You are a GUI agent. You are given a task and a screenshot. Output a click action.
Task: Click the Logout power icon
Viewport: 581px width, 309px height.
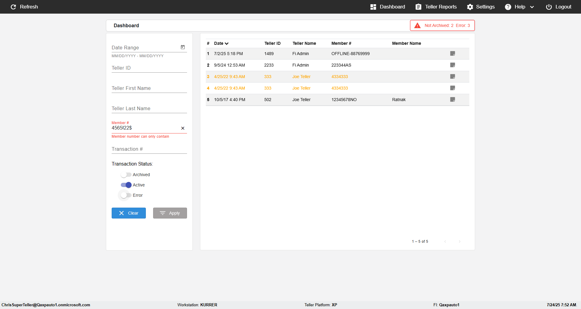549,7
